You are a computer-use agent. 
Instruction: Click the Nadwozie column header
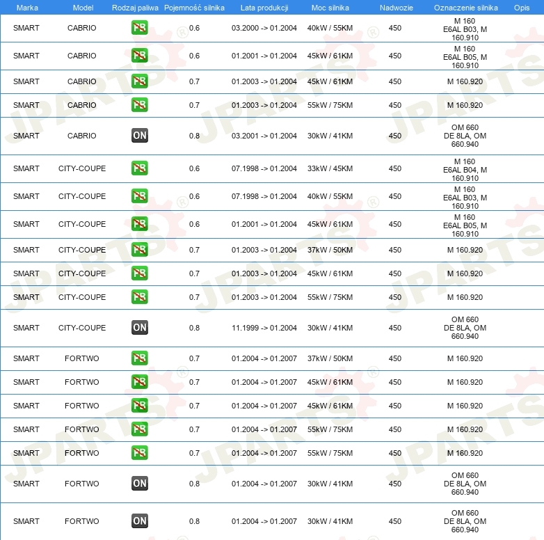tap(397, 8)
